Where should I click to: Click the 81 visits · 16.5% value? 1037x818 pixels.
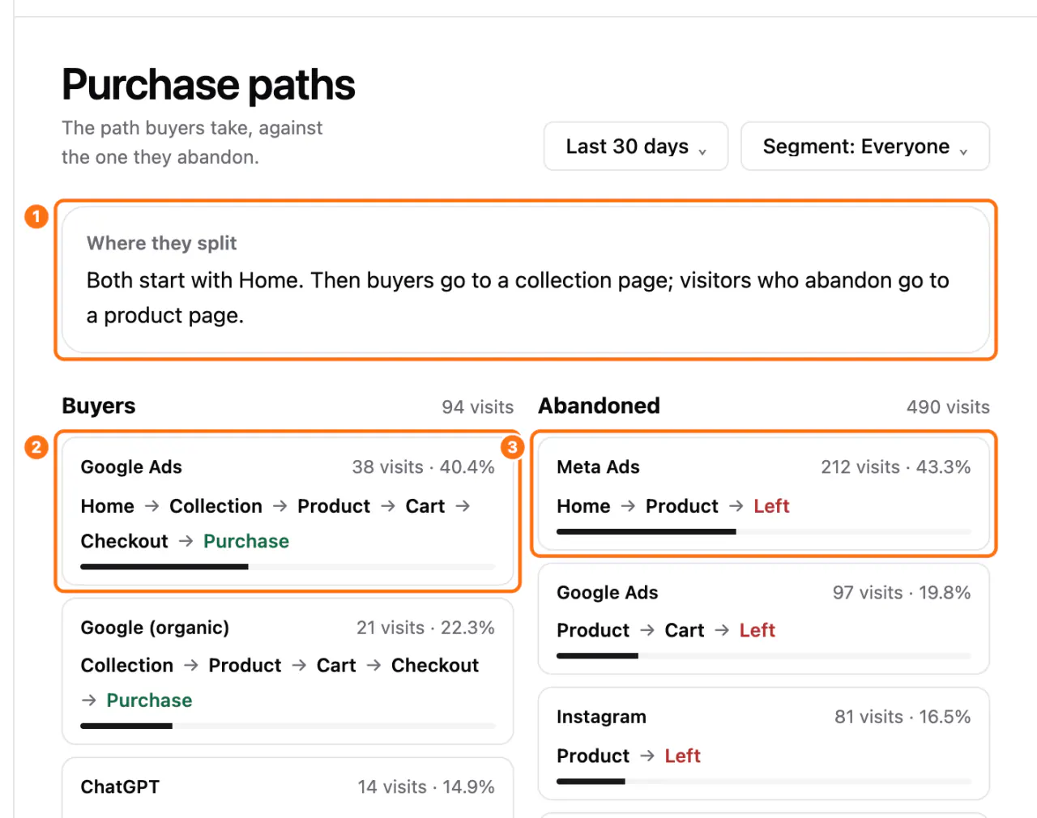pyautogui.click(x=903, y=717)
